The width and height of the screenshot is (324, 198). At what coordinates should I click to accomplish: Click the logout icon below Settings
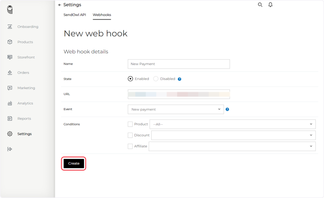(10, 149)
